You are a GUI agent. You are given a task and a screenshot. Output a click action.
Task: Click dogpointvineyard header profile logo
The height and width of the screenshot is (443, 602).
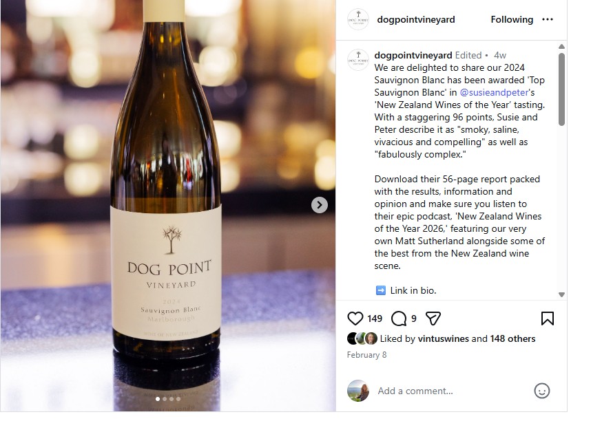(x=358, y=19)
